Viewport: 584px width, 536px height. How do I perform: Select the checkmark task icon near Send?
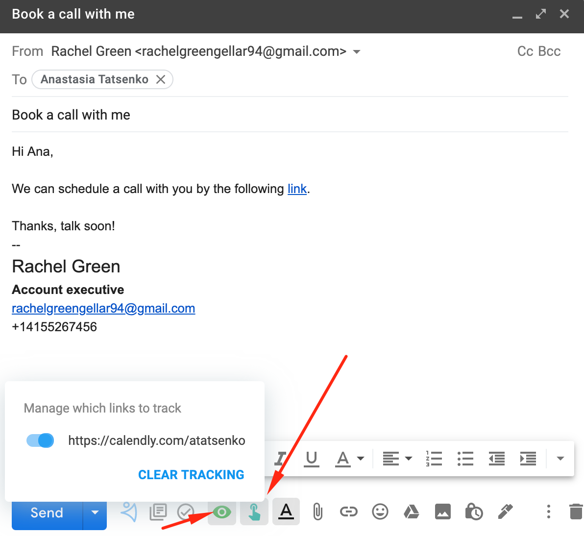pos(185,512)
